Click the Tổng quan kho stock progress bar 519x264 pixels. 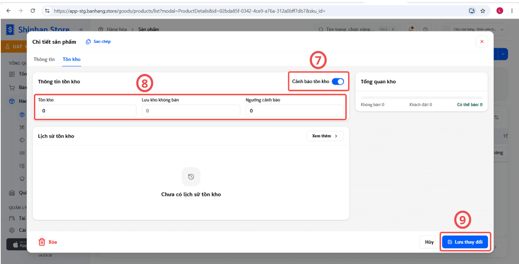pos(422,98)
